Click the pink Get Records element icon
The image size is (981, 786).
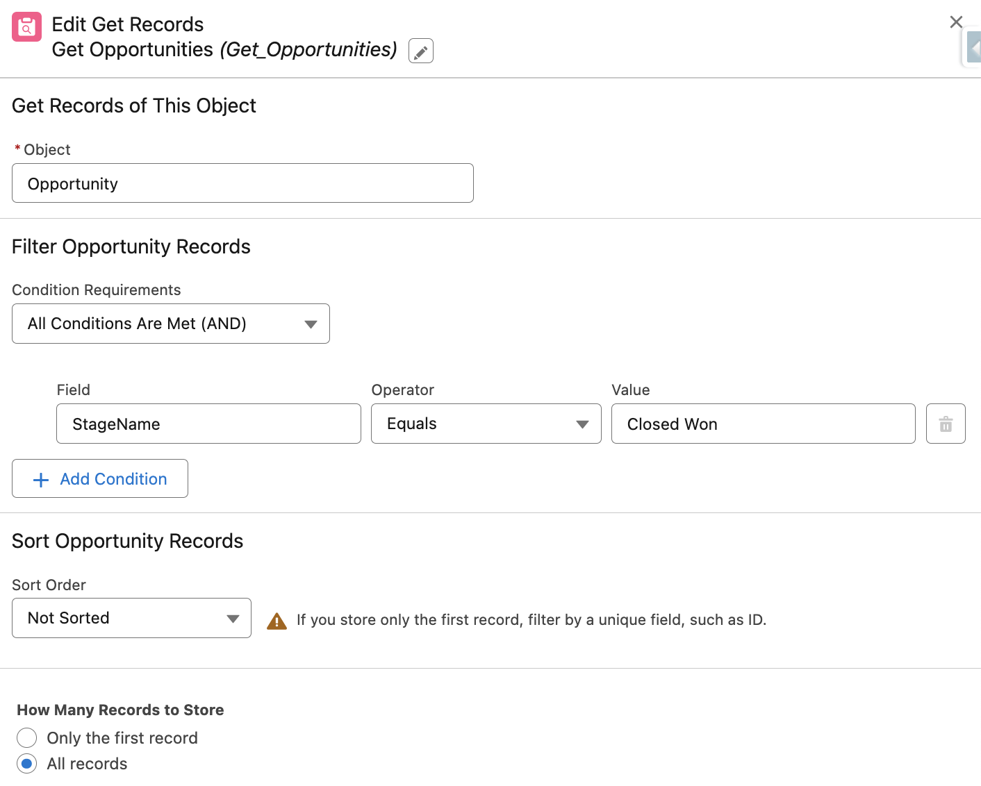point(26,27)
